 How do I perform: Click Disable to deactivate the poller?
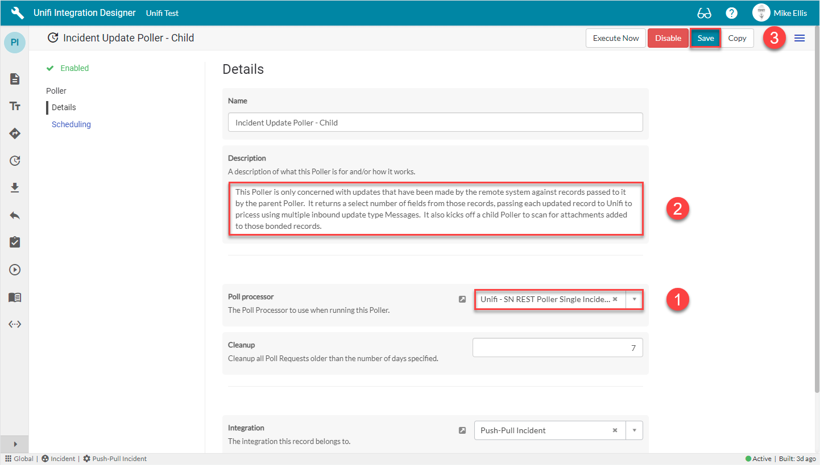point(668,37)
